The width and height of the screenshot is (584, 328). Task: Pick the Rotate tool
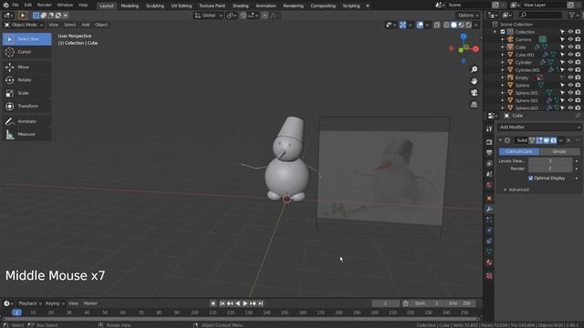coord(26,80)
